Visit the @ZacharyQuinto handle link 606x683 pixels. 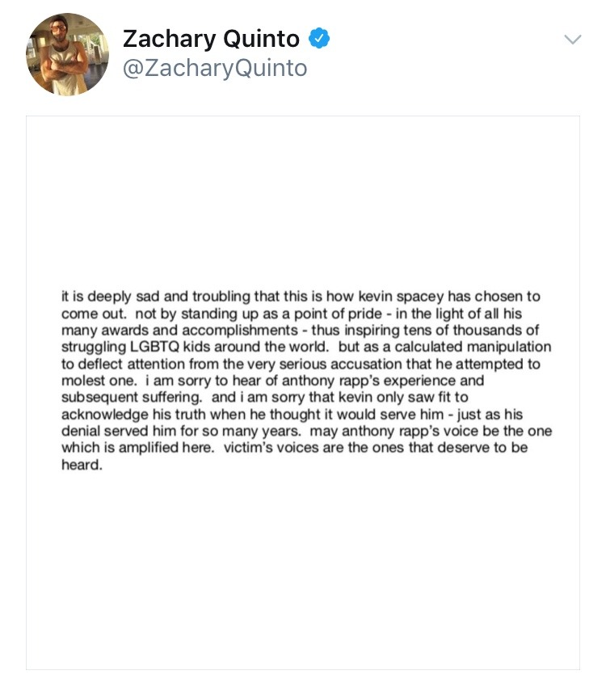click(215, 68)
